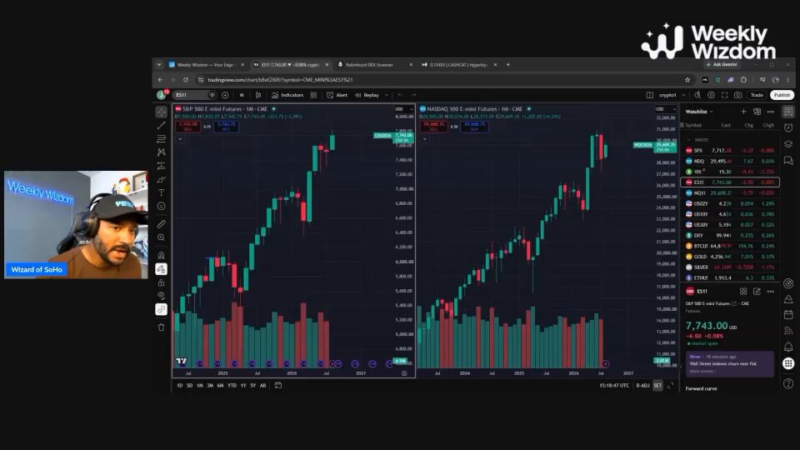Image resolution: width=800 pixels, height=450 pixels.
Task: Select the YTD date range
Action: [x=232, y=386]
